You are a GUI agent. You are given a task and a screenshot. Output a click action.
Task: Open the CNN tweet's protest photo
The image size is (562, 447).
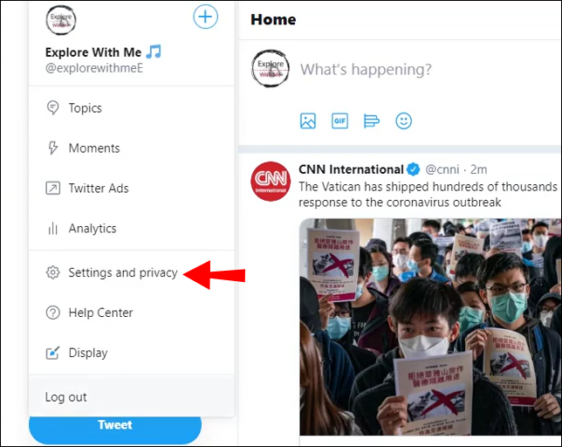(428, 327)
